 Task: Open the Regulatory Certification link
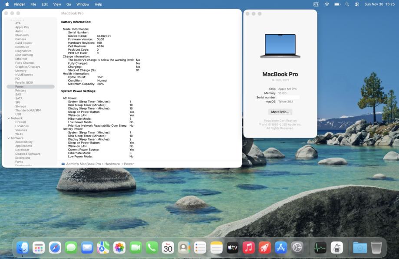point(280,121)
